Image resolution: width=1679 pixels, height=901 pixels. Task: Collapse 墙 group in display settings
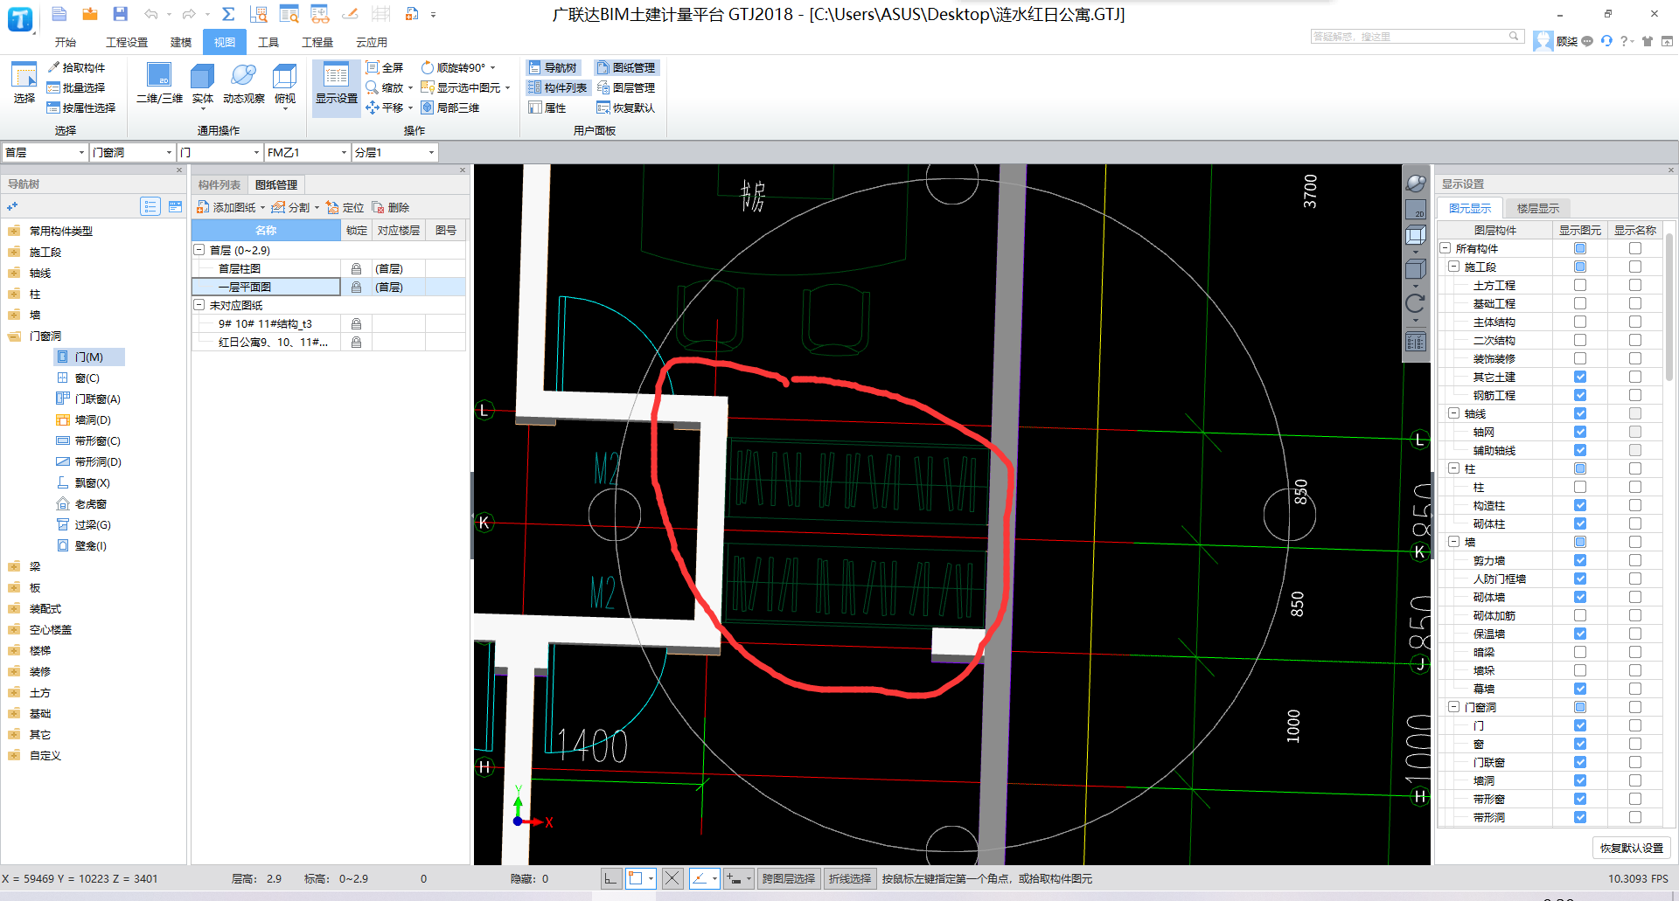click(1454, 542)
